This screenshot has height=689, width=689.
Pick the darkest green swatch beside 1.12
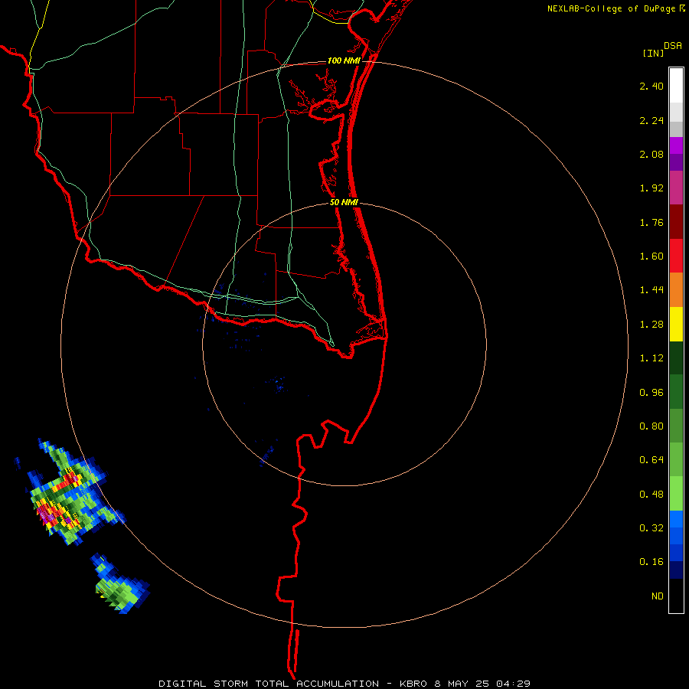pos(676,358)
